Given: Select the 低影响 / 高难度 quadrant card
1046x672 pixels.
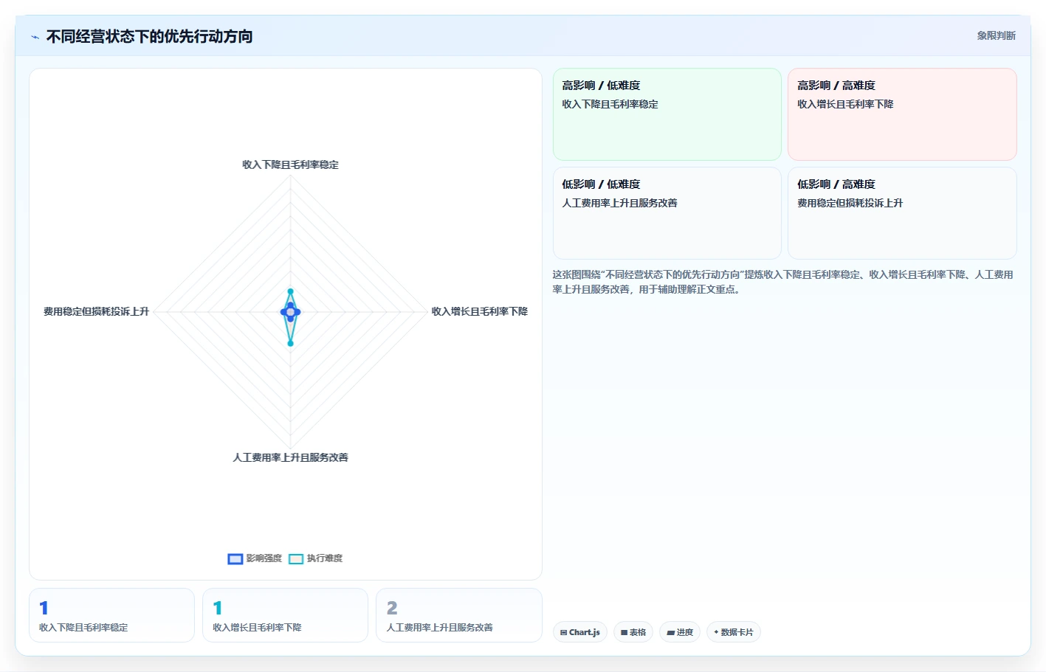Looking at the screenshot, I should [902, 213].
